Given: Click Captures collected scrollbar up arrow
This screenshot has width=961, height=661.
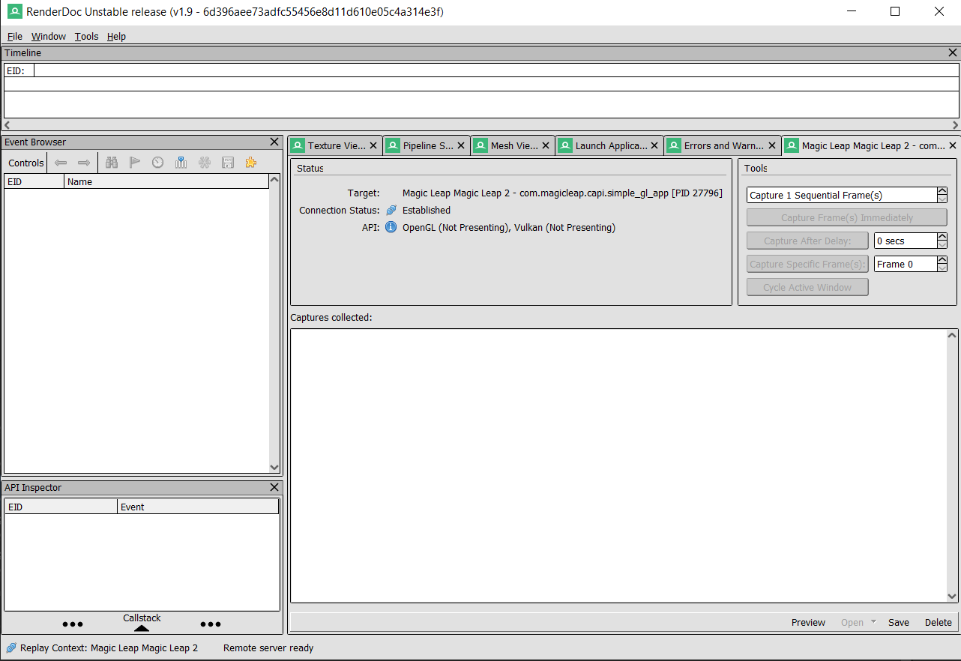Looking at the screenshot, I should [952, 335].
